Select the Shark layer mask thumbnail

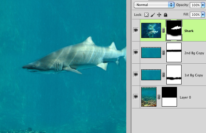click(174, 30)
